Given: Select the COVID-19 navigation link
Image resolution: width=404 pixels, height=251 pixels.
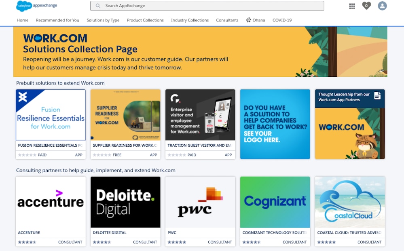Looking at the screenshot, I should (282, 20).
